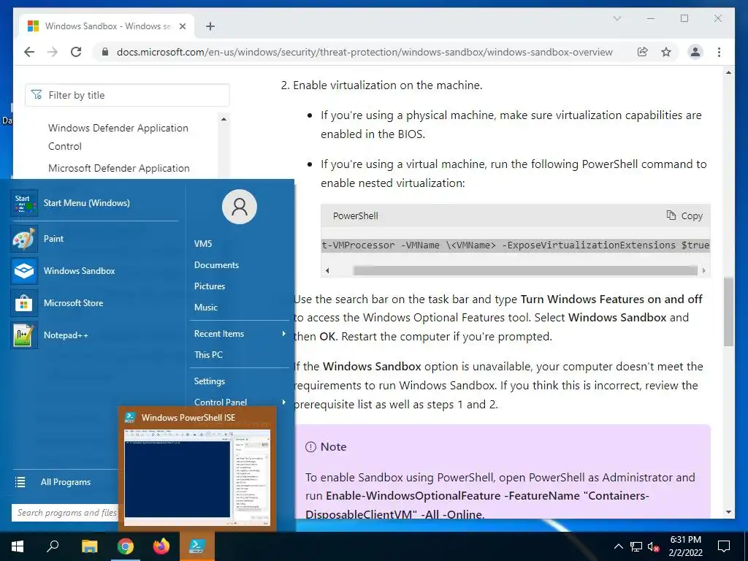Open Pictures from start menu
This screenshot has width=748, height=561.
click(210, 286)
